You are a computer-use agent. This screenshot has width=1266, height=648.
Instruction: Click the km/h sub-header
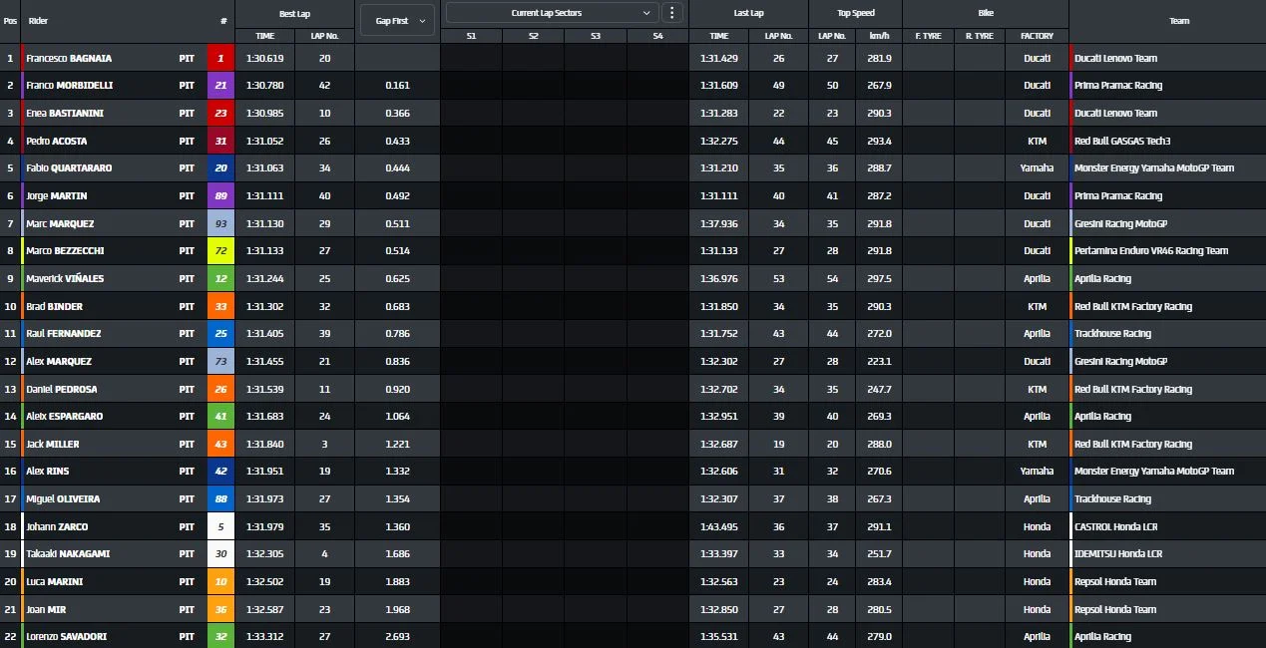point(879,36)
